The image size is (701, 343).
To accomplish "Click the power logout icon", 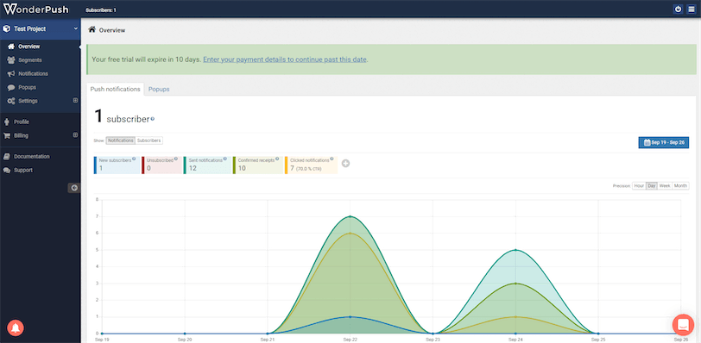I will 679,9.
